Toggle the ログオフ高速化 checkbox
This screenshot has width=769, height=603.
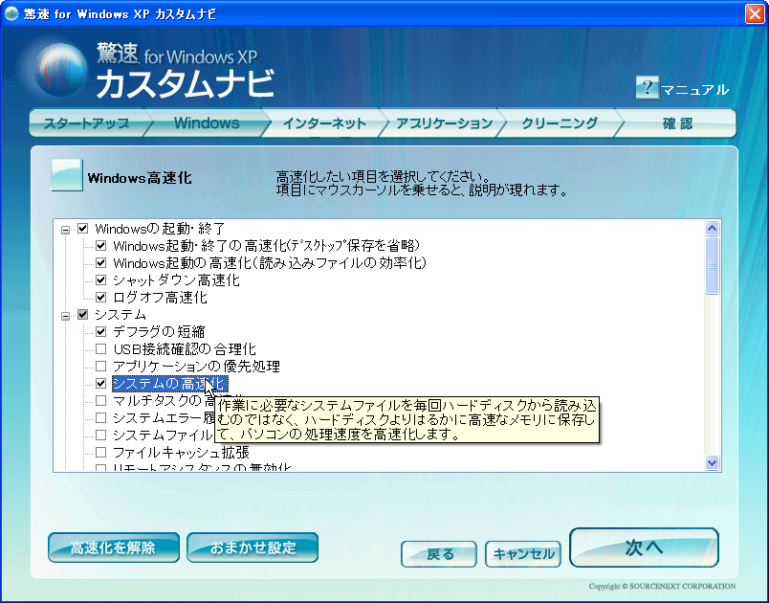pos(101,298)
